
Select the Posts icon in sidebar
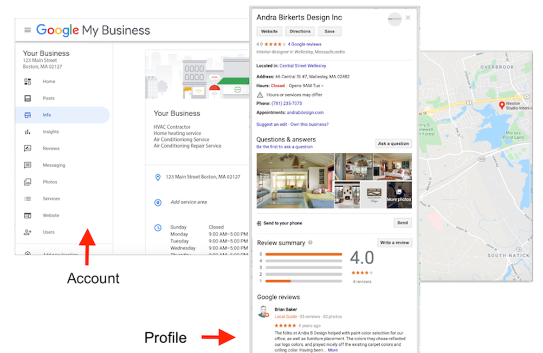click(x=27, y=98)
